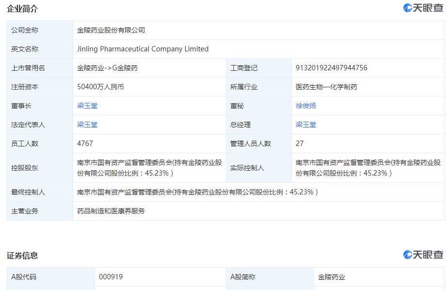Screen dimensions: 446x290
Task: Click the A股代码 label cell
Action: pos(50,277)
